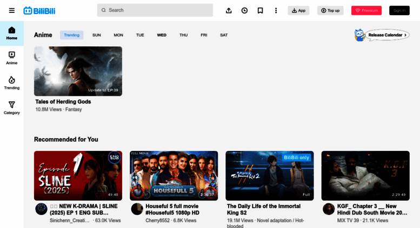Click the Top up button
The width and height of the screenshot is (420, 228).
click(330, 10)
